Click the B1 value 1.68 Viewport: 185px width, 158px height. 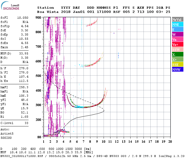[25, 117]
